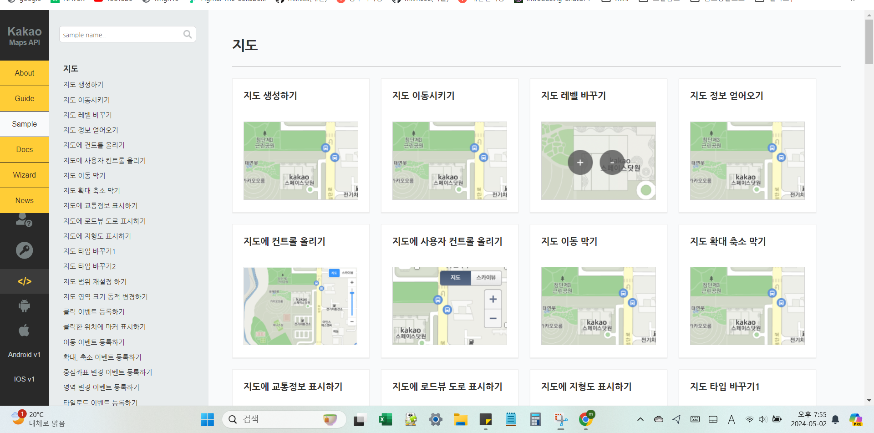Open the About menu item
874x433 pixels.
(25, 73)
